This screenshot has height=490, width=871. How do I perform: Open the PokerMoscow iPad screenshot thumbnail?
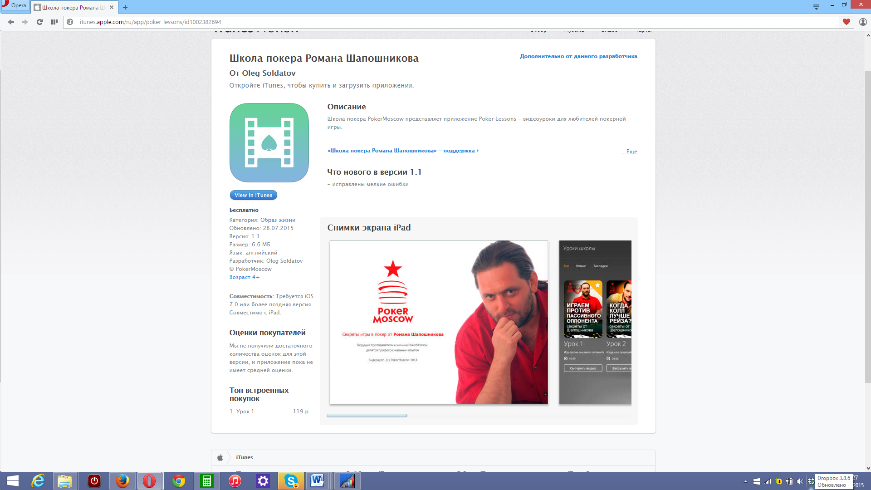439,322
